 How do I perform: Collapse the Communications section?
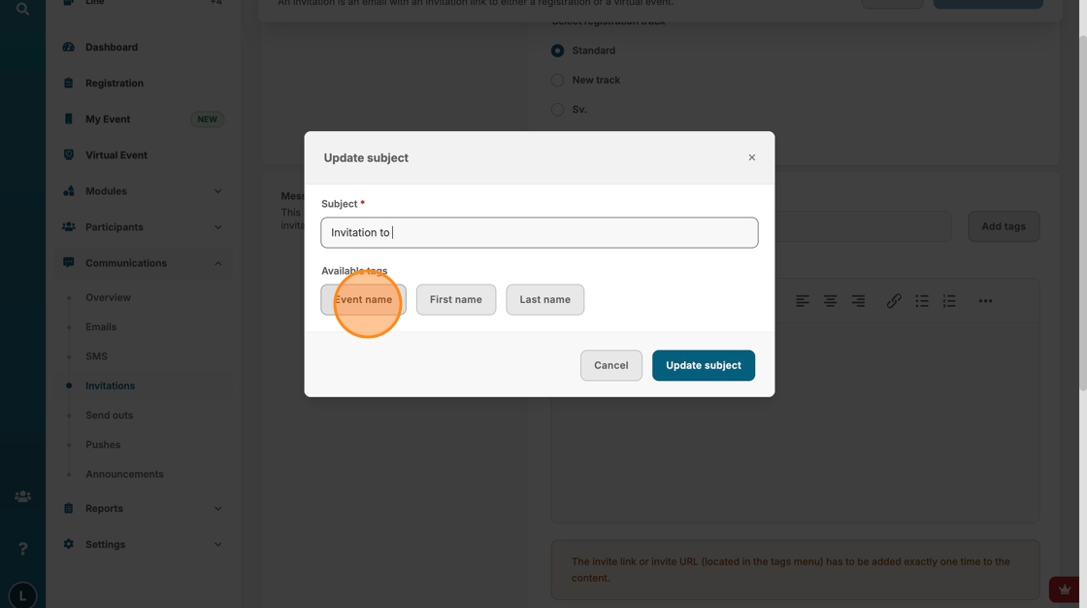[217, 263]
